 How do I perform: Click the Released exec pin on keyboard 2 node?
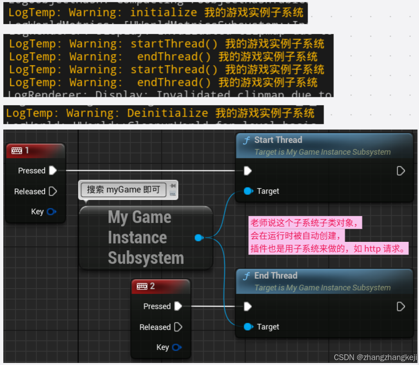178,327
